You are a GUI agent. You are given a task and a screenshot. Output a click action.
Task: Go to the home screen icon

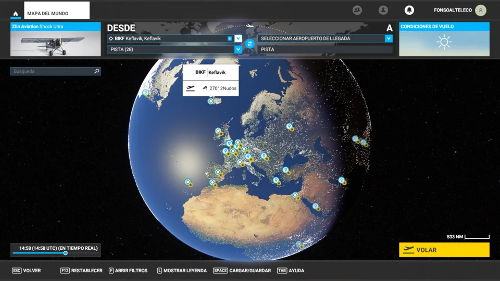click(15, 14)
